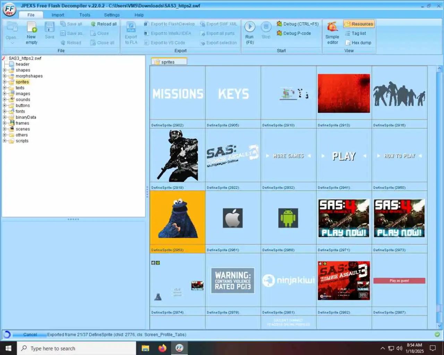444x355 pixels.
Task: Expand the texts folder
Action: 5,88
